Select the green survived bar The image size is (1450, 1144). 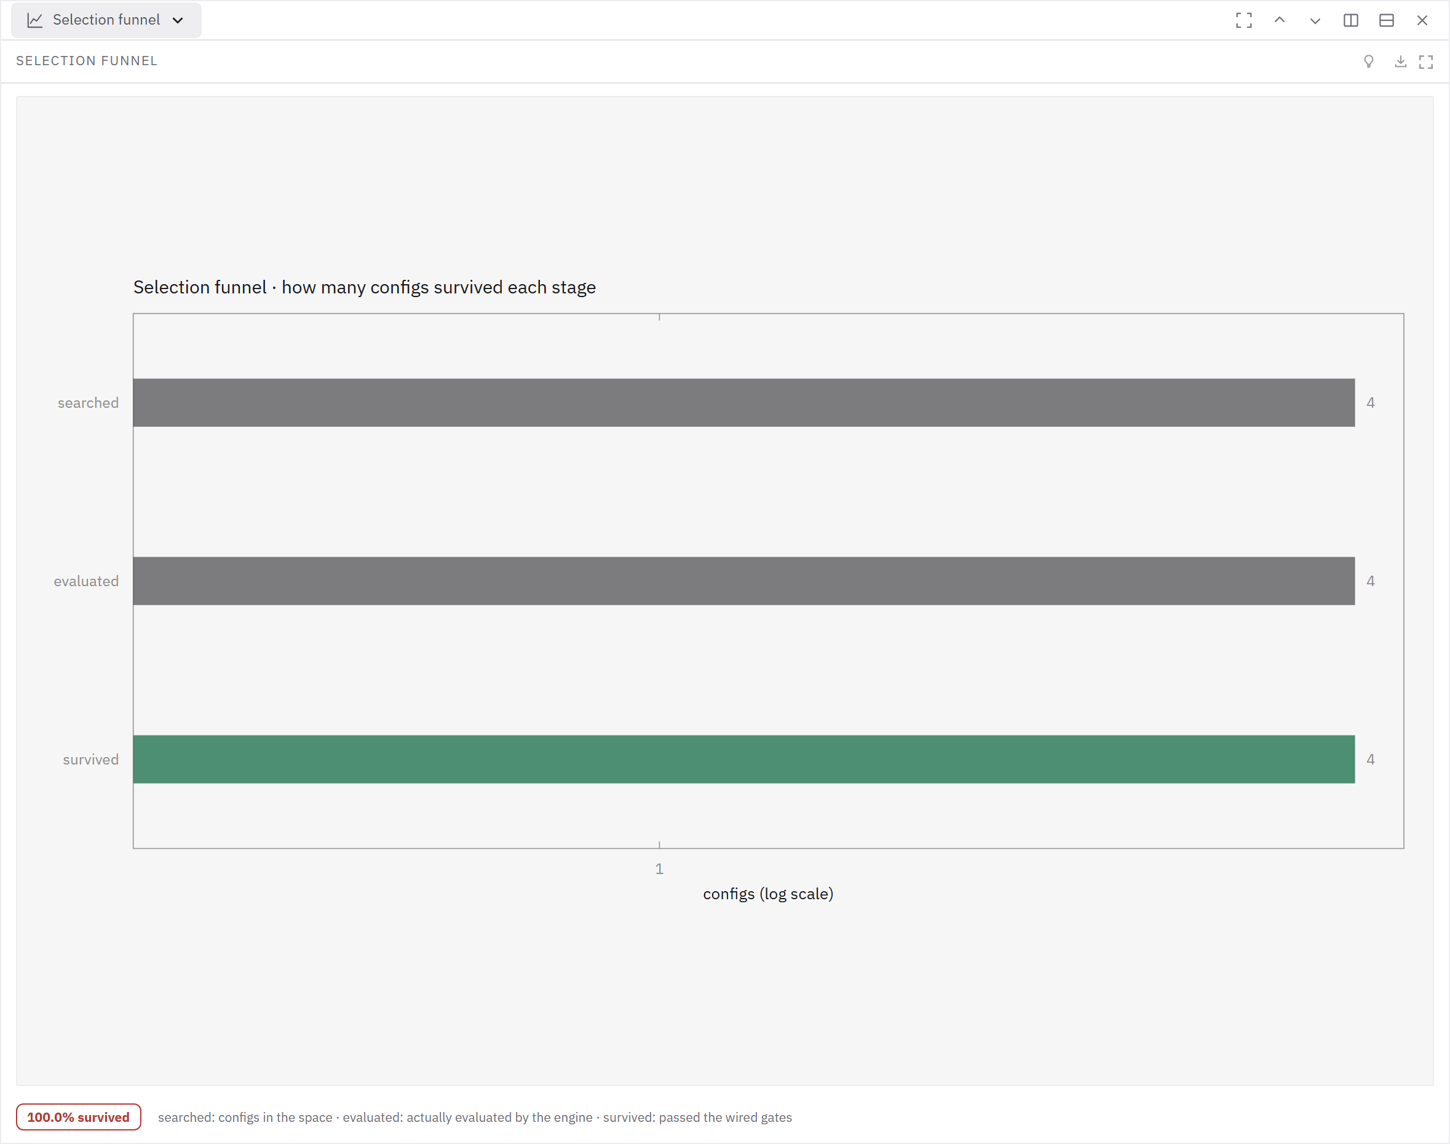click(x=743, y=759)
